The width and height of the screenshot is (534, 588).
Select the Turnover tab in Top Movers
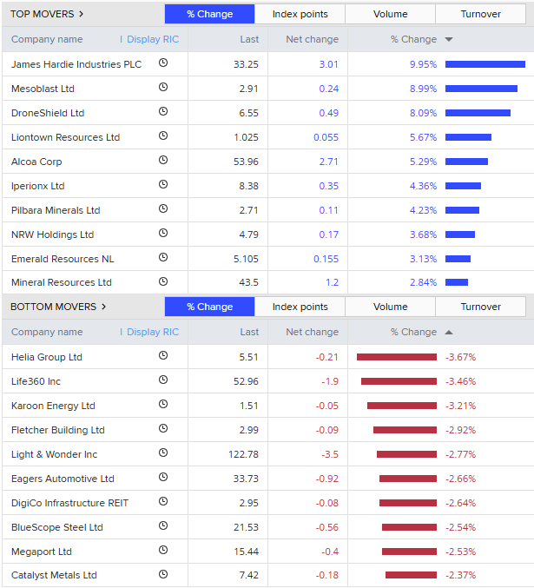tap(480, 14)
